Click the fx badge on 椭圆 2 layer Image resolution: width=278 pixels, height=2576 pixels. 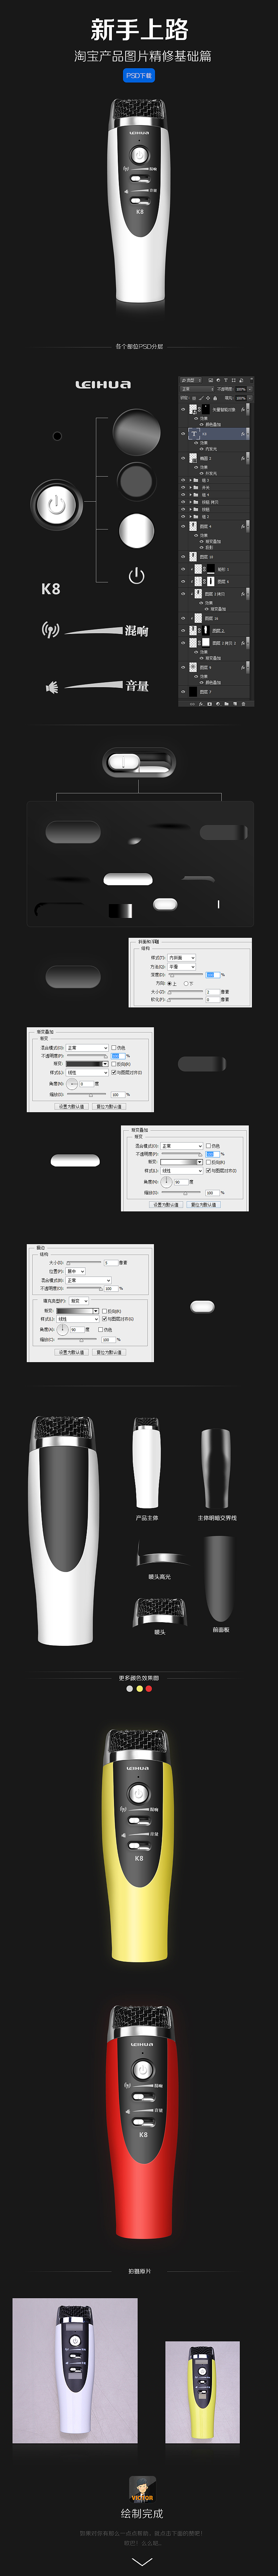pos(243,458)
